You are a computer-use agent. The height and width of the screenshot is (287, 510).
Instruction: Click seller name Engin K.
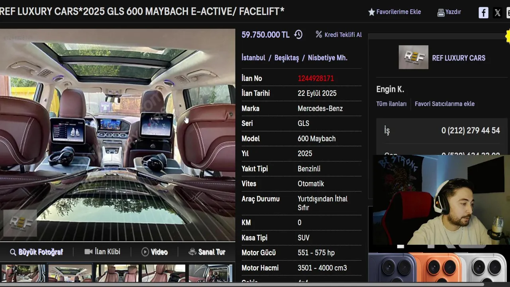coord(390,89)
